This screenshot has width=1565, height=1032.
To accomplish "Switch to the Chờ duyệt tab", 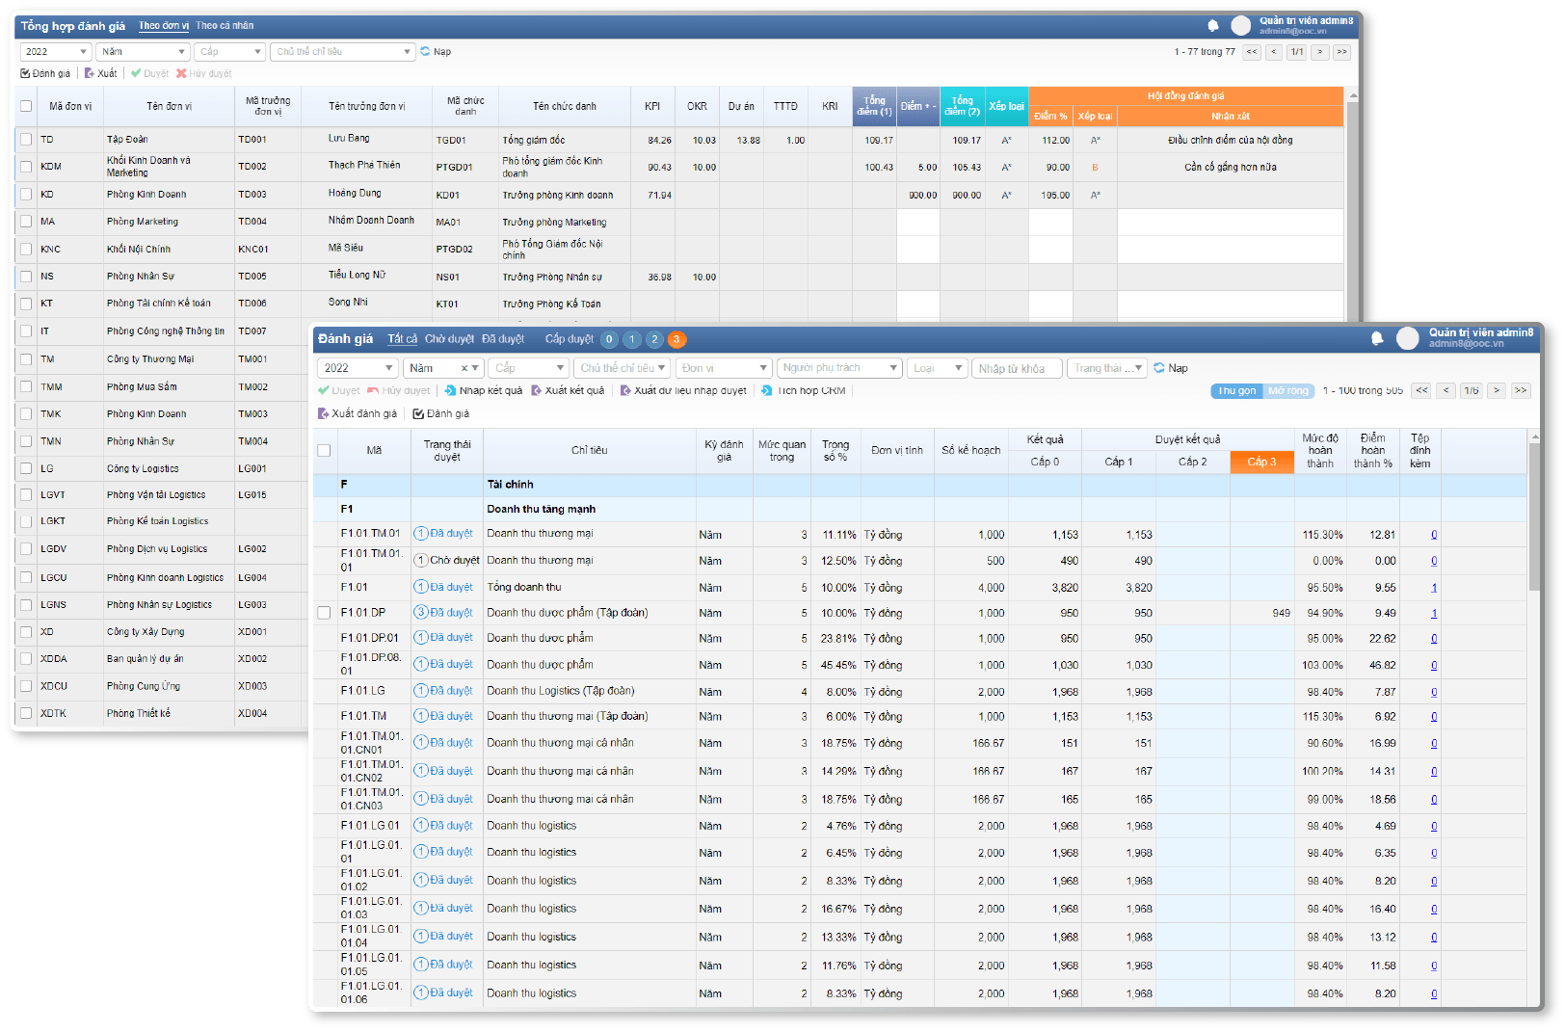I will click(x=450, y=339).
